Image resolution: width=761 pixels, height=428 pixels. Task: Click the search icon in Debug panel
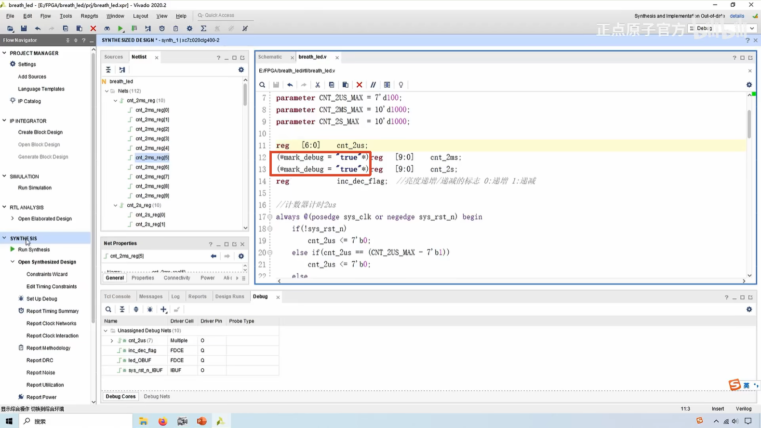pyautogui.click(x=108, y=309)
